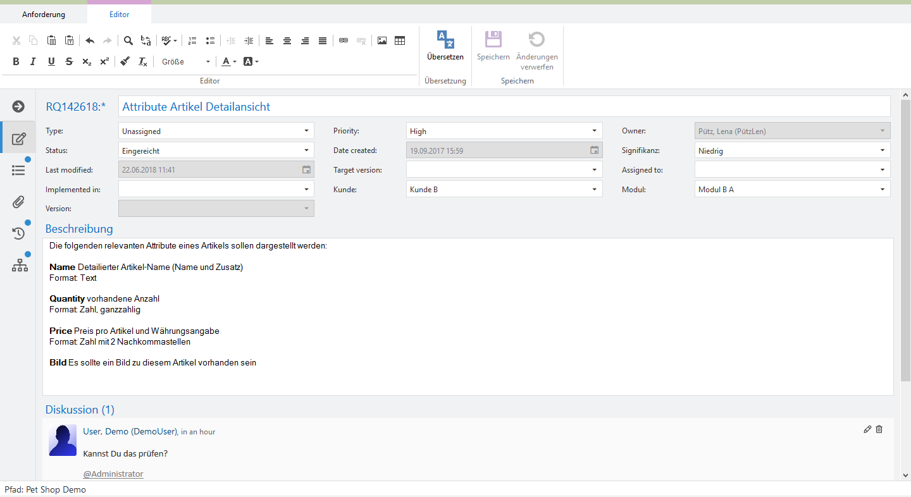Screen dimensions: 911x497
Task: Switch to the Anforderung tab
Action: coord(44,14)
